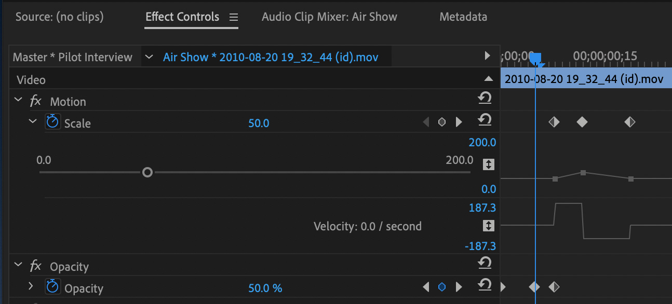Click the Scale slider handle
Viewport: 672px width, 304px height.
(147, 172)
